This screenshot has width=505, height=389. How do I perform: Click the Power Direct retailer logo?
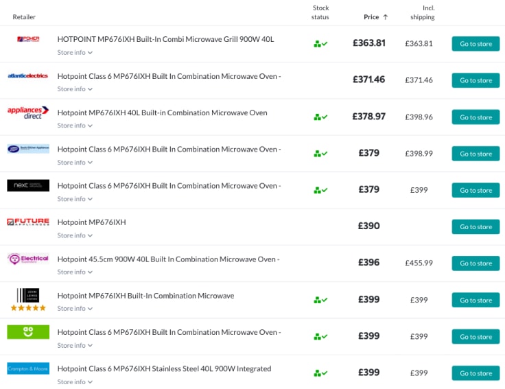click(28, 39)
